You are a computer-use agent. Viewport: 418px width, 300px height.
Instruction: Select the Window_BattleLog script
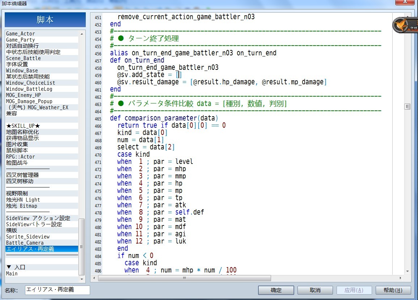[x=42, y=89]
